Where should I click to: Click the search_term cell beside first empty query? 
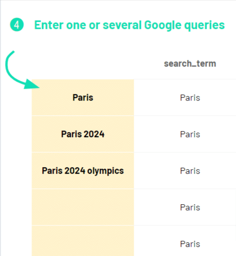point(185,207)
